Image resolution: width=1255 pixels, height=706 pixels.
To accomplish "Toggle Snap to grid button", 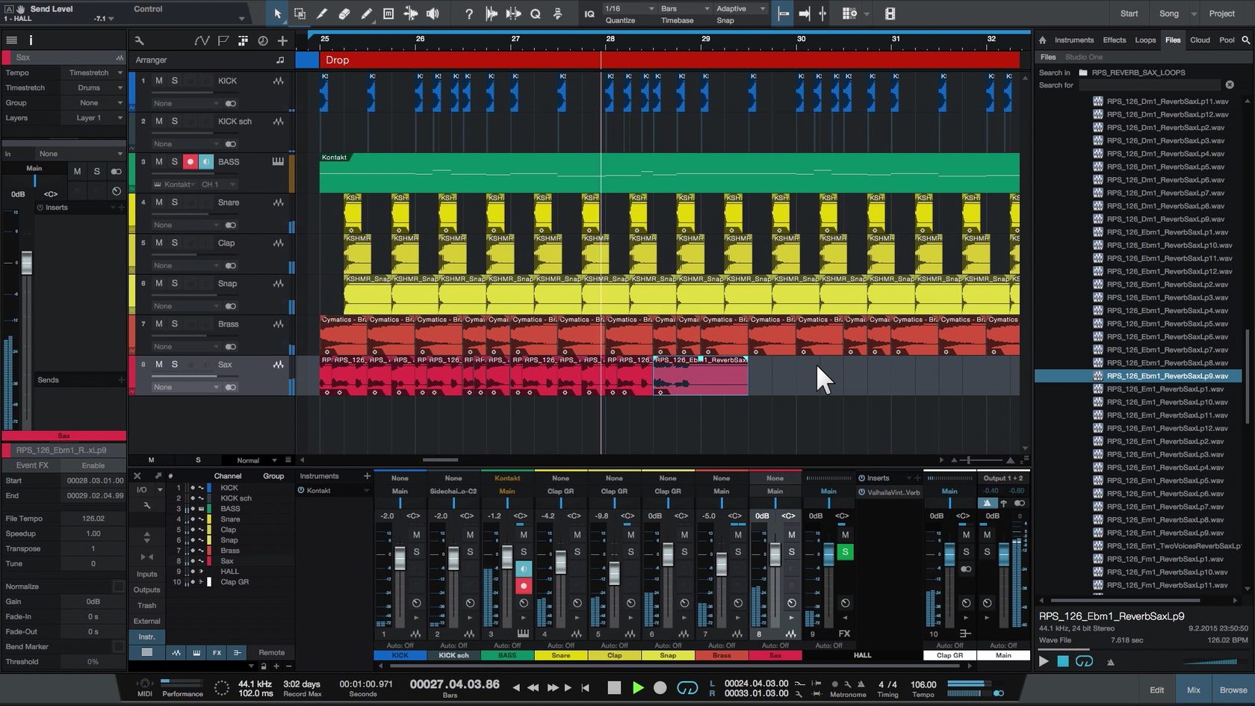I will (781, 13).
